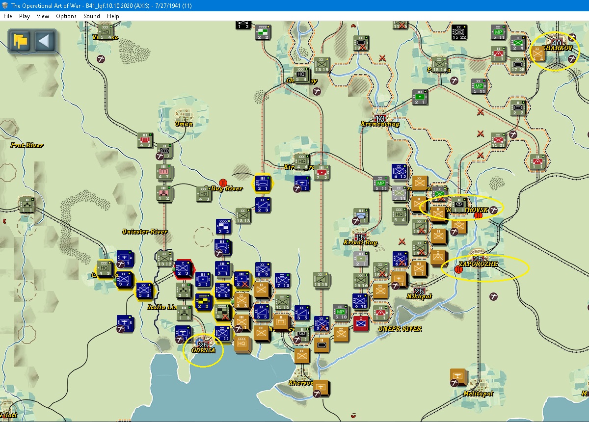The width and height of the screenshot is (589, 422).
Task: Click the ODESSA city label
Action: pyautogui.click(x=203, y=350)
